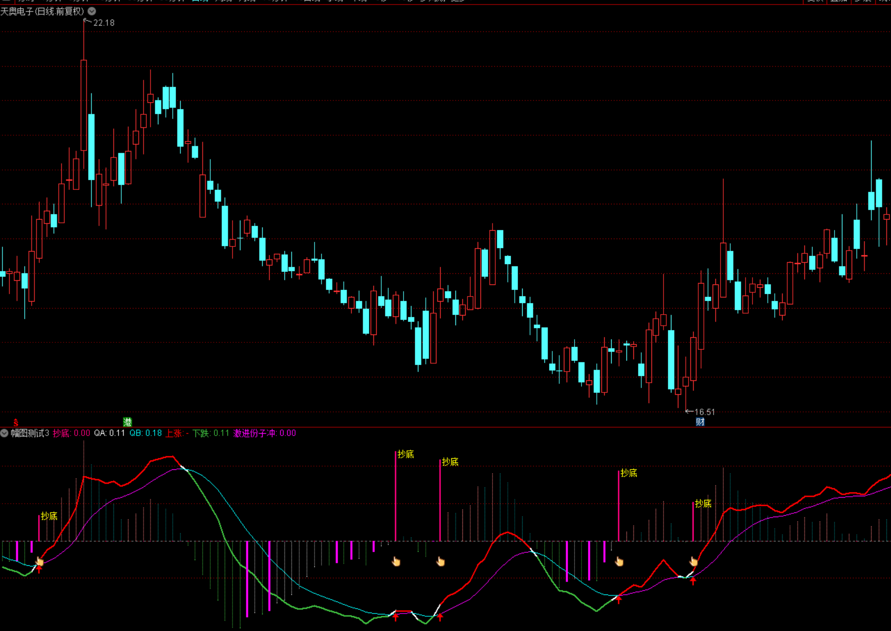Expand the 幅图测试3 indicator dropdown arrow
The height and width of the screenshot is (631, 891).
pos(4,433)
